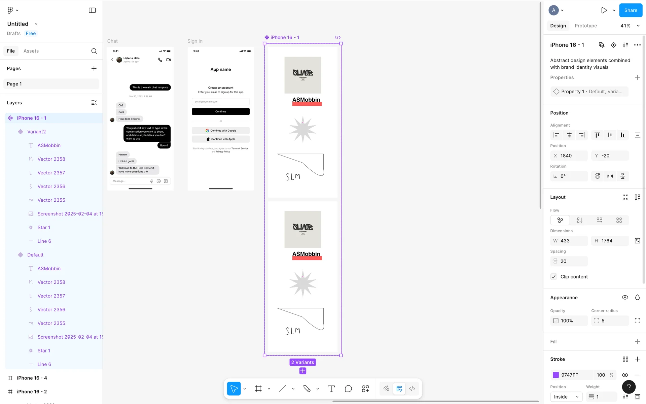The image size is (646, 404).
Task: Click the purple 9747FF stroke color swatch
Action: coord(556,375)
